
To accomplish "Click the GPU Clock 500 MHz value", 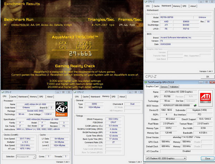I will tap(166, 142).
